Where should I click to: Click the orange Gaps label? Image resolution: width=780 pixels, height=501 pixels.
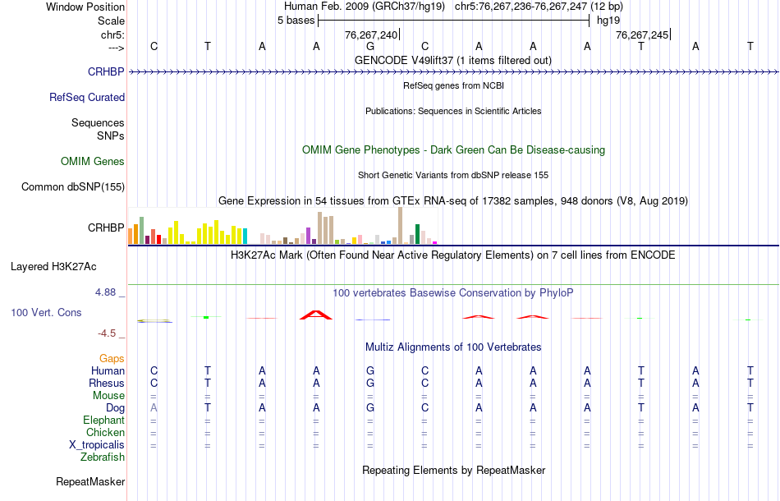coord(112,358)
